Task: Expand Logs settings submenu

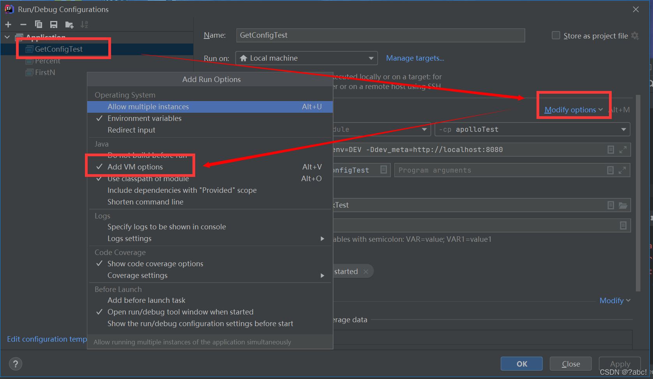Action: click(x=210, y=238)
